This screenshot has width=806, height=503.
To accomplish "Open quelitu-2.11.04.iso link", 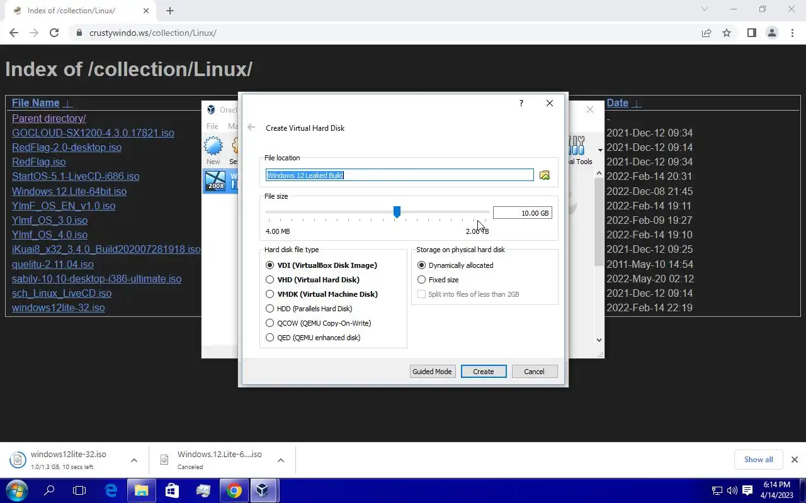I will 53,264.
